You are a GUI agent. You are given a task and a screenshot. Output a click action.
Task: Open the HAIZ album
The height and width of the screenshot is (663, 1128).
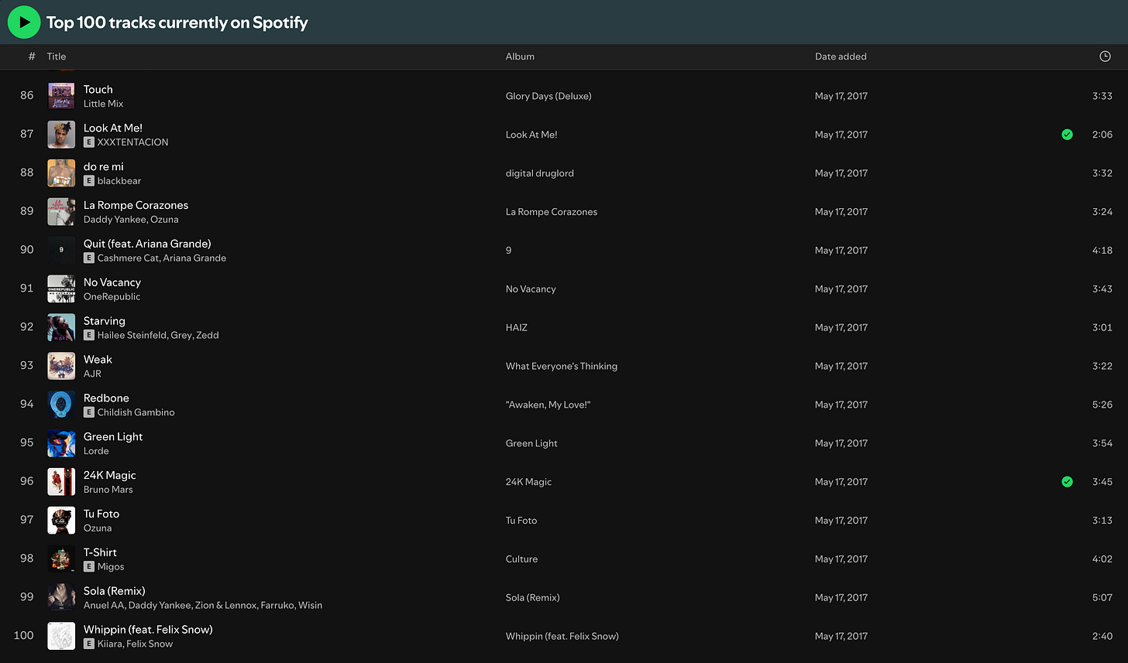click(517, 327)
